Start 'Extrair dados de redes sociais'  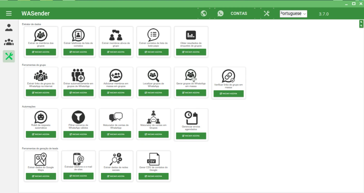tap(116, 176)
